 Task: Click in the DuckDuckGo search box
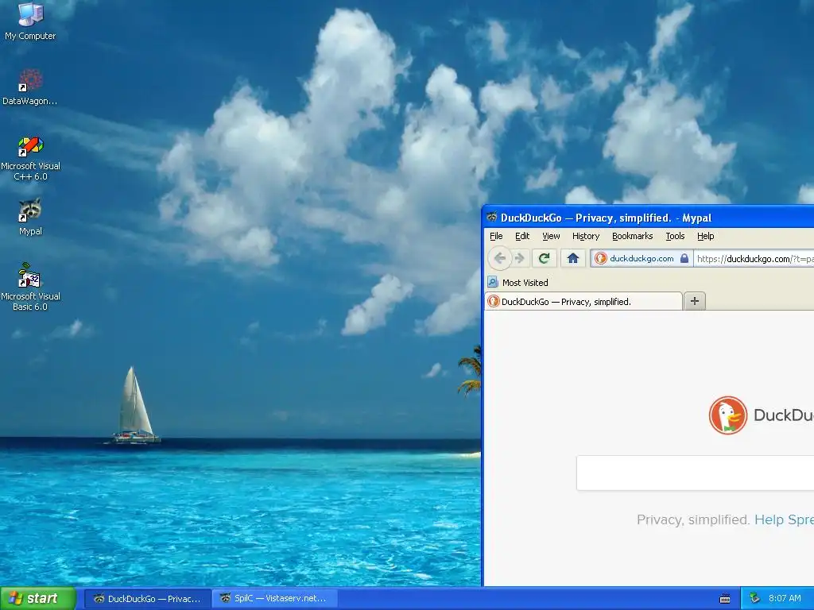[x=695, y=473]
